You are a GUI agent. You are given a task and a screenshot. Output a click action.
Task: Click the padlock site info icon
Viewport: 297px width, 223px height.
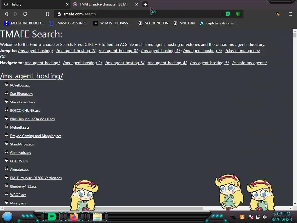coord(59,14)
